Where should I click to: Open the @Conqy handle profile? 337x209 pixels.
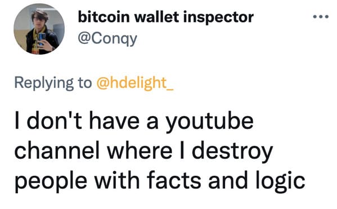(107, 39)
